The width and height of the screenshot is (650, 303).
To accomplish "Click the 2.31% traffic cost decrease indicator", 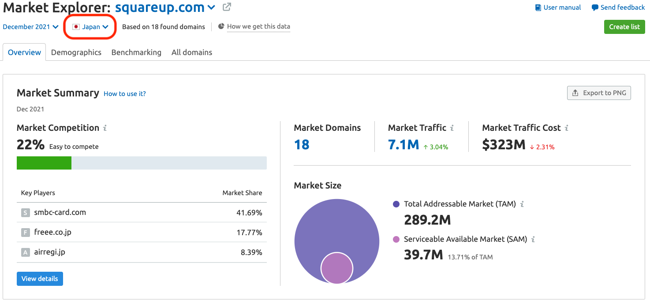I will (542, 147).
